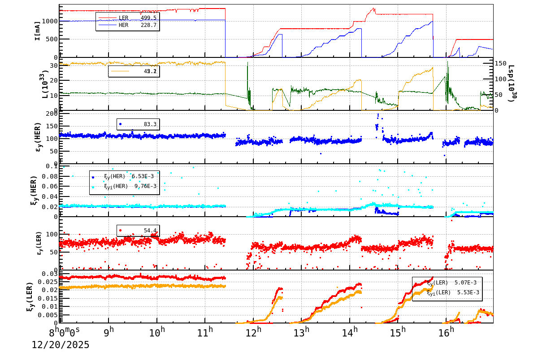Click the 20 tick on the L axis

click(x=53, y=80)
